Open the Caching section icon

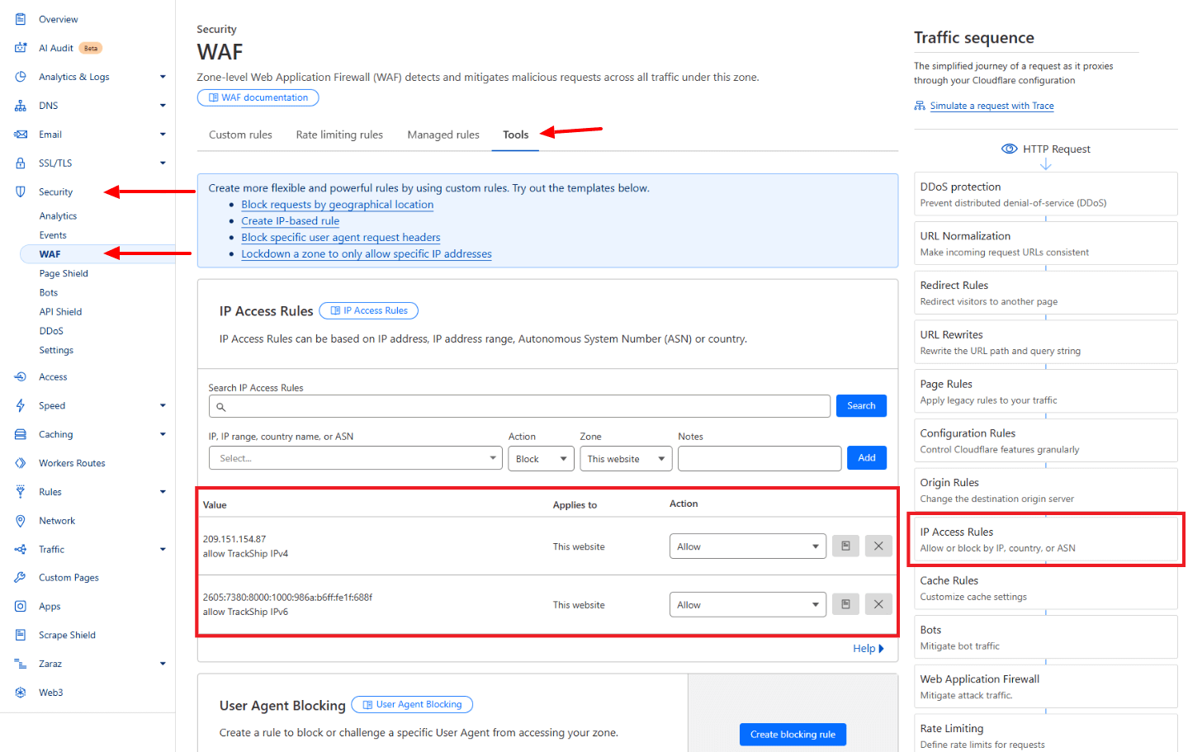click(22, 434)
